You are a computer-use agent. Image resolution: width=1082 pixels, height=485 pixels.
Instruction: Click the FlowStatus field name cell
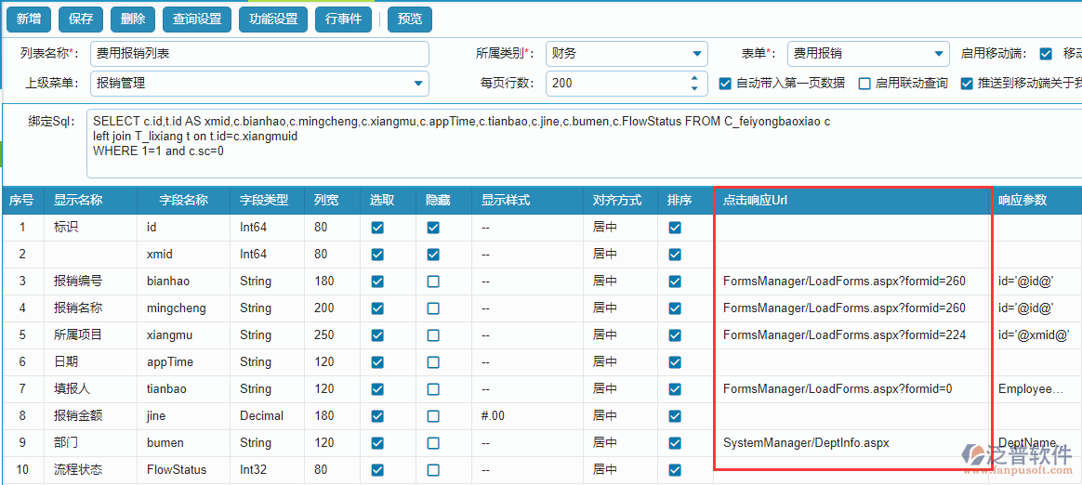click(183, 469)
